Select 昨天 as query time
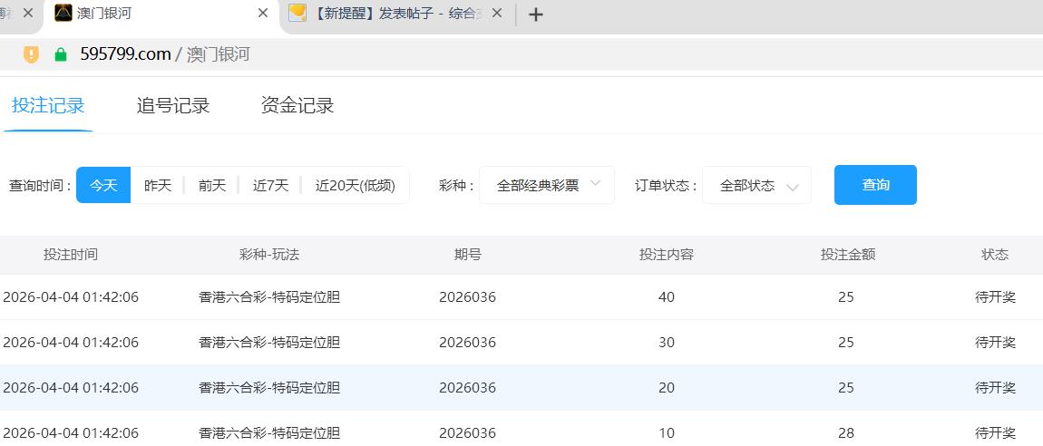1043x446 pixels. tap(158, 185)
